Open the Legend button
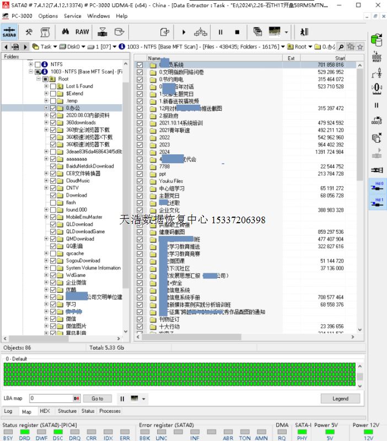387x441 pixels. click(340, 399)
